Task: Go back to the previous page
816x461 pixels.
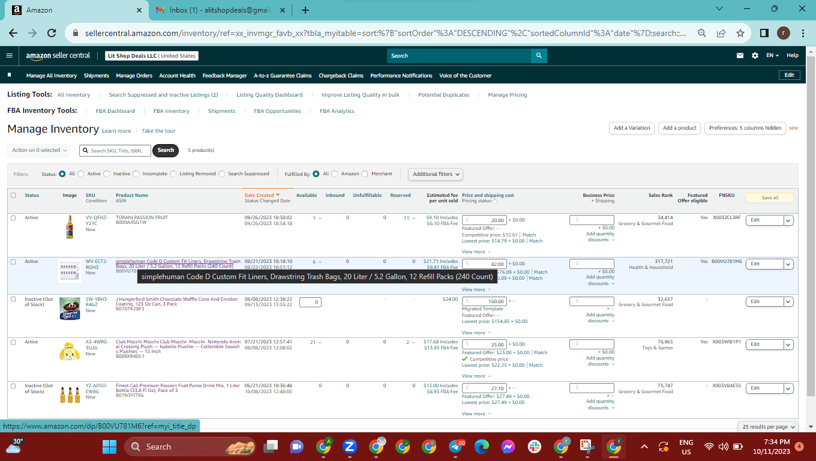Action: tap(13, 34)
